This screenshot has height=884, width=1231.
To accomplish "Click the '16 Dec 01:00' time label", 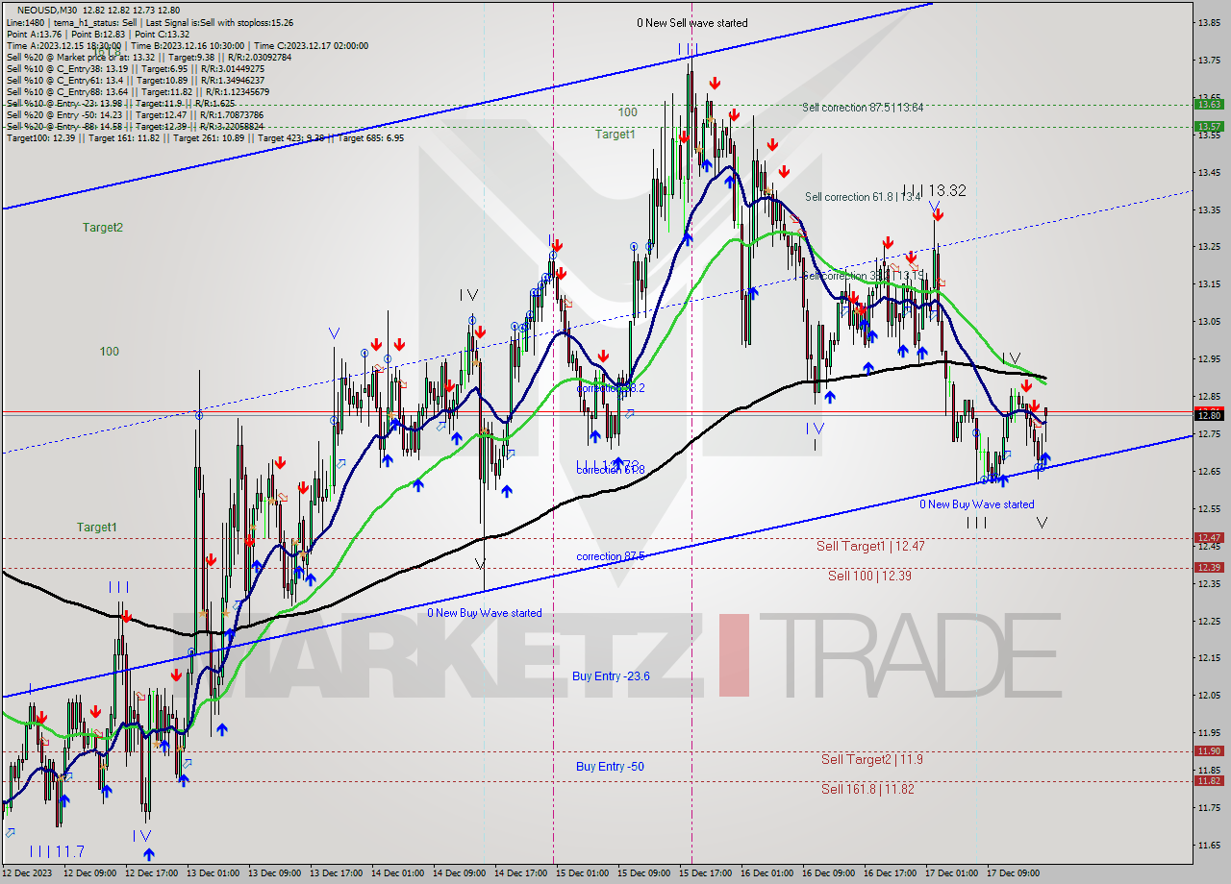I will coord(768,873).
